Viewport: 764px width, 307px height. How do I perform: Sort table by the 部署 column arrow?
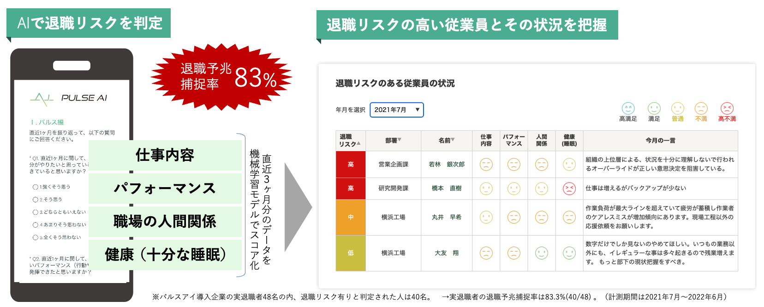pos(400,140)
